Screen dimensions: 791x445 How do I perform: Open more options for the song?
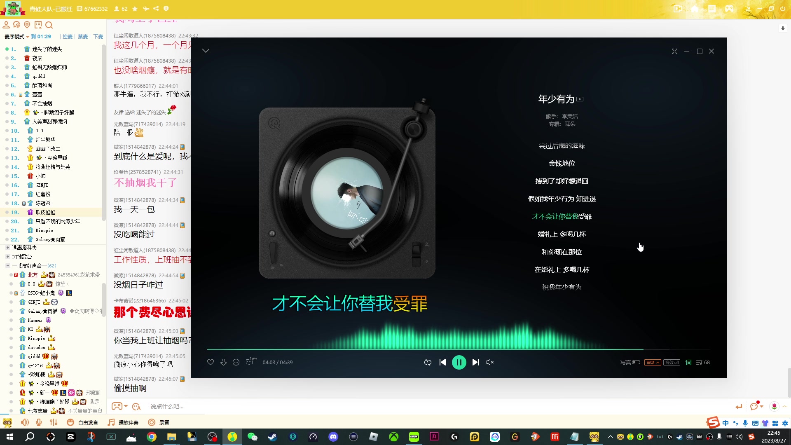[x=236, y=362]
